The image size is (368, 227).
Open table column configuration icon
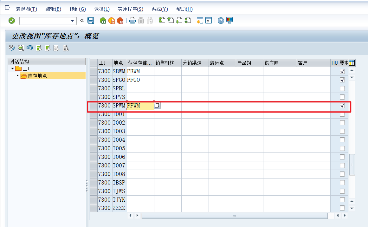[x=352, y=63]
